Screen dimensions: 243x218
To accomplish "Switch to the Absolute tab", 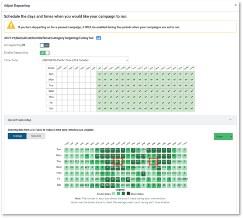I will [36, 136].
